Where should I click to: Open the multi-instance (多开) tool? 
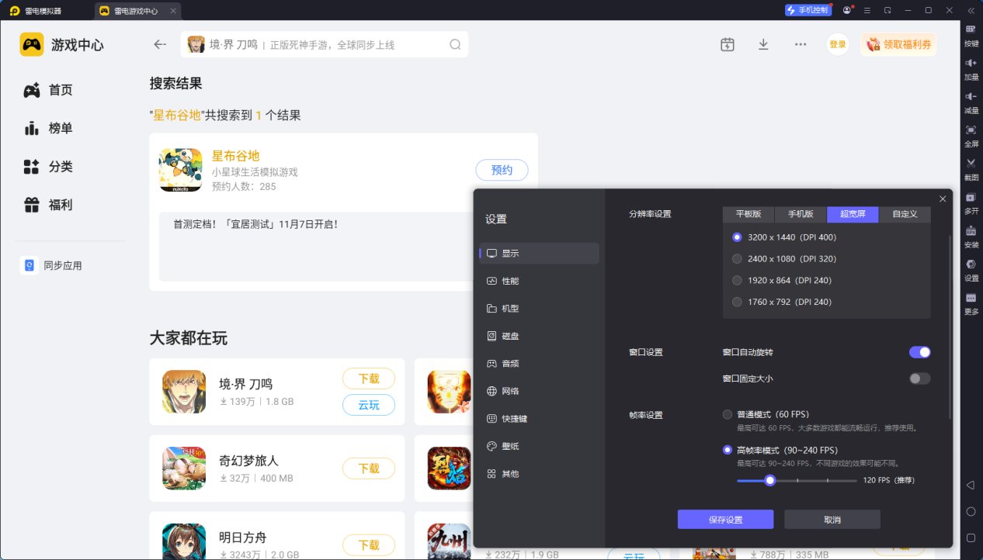click(x=971, y=198)
